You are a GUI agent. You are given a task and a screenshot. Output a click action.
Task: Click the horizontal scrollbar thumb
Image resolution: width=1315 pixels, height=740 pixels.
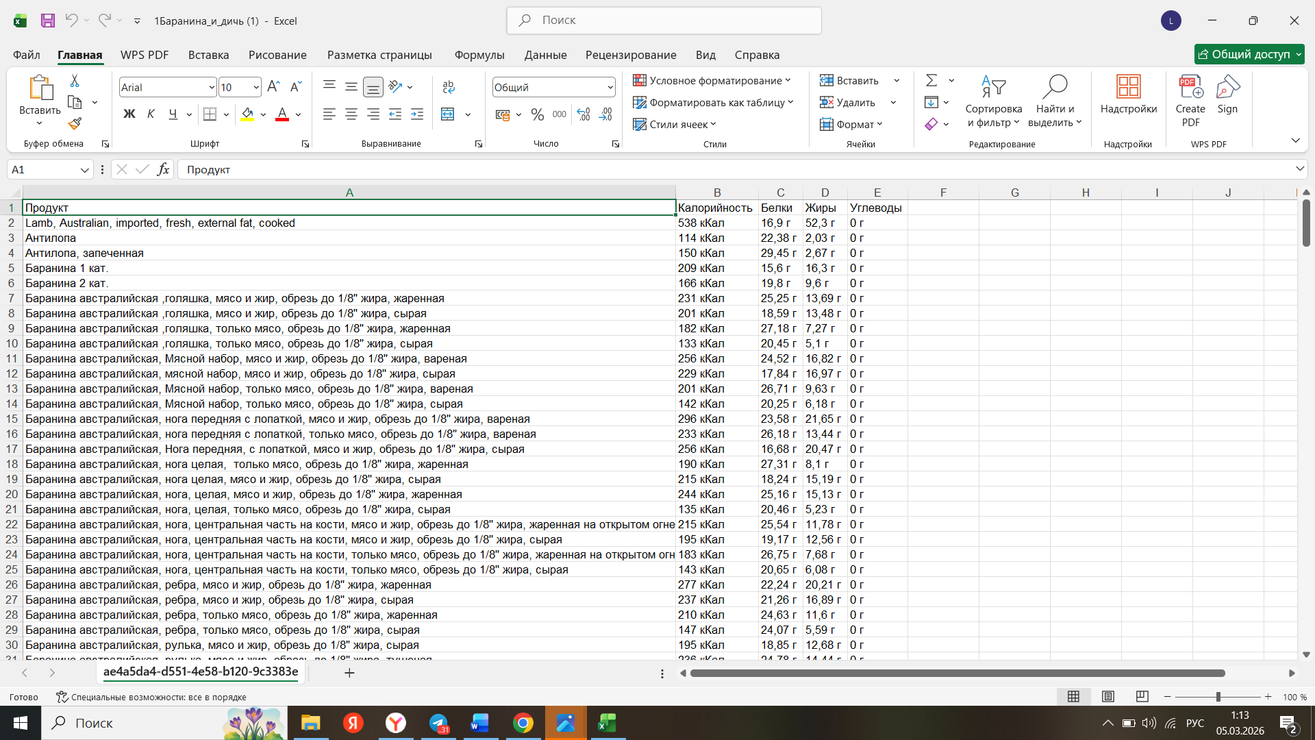click(957, 674)
